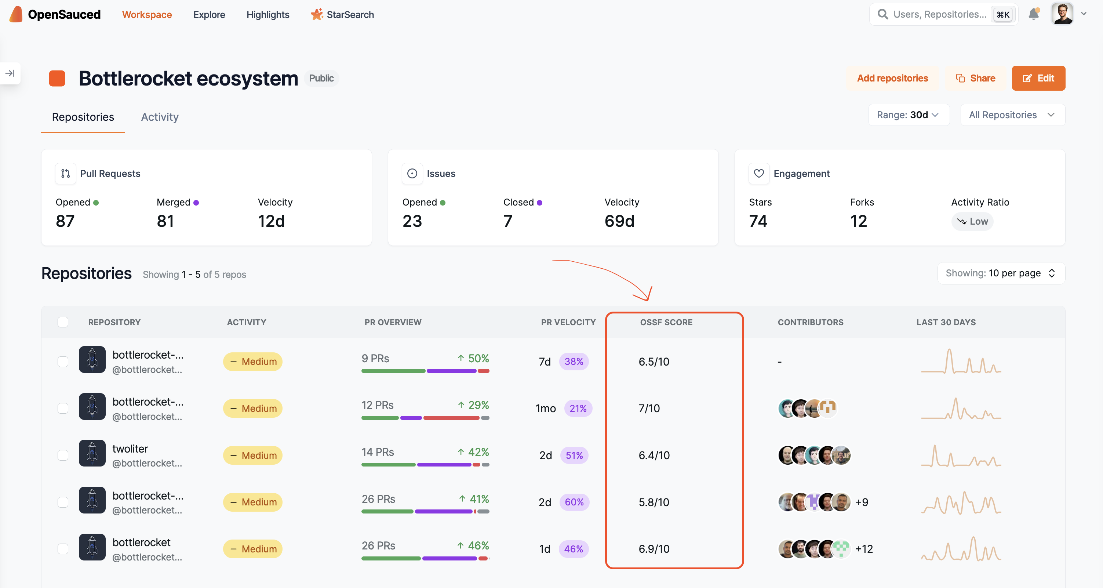
Task: Expand the sidebar with arrow icon
Action: (10, 73)
